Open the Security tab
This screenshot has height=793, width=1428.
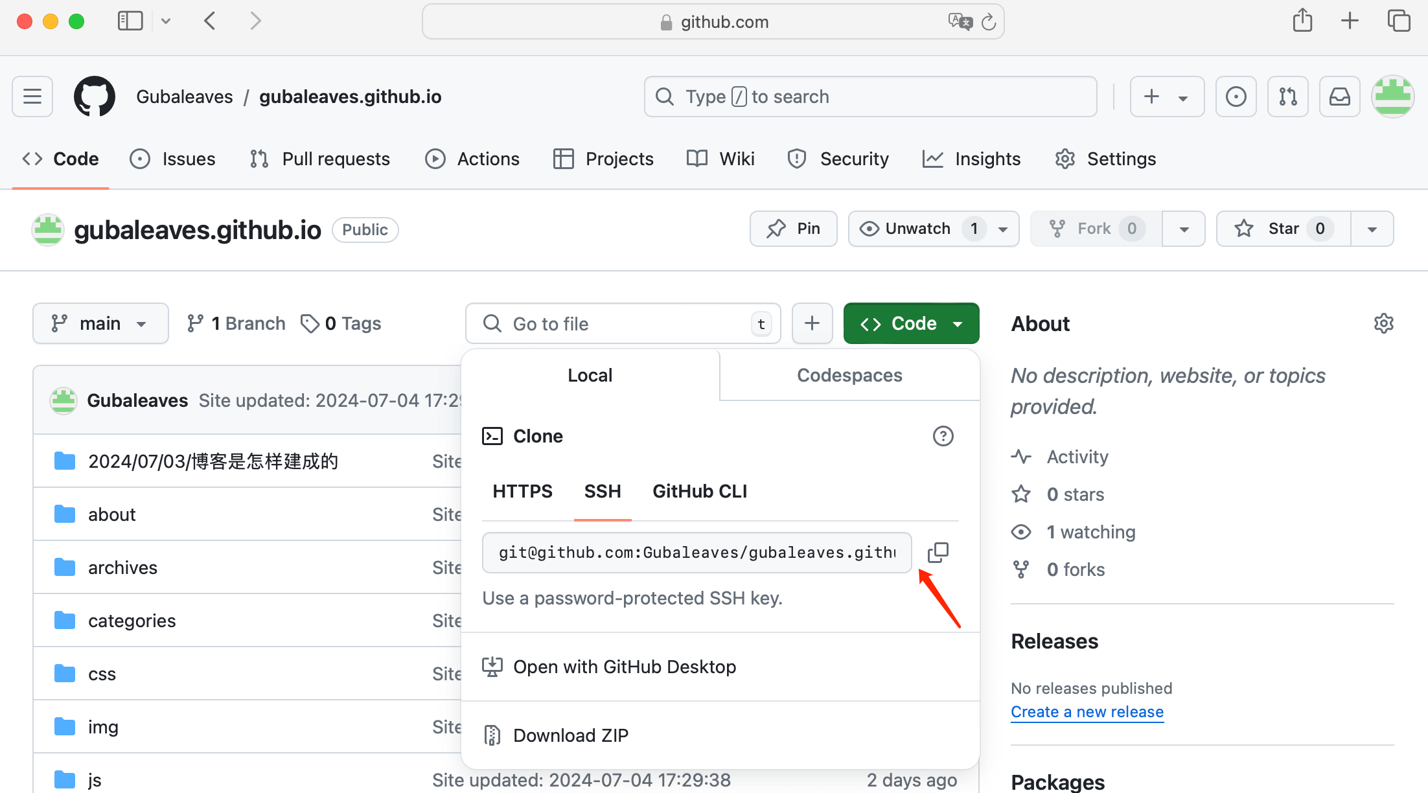coord(838,159)
